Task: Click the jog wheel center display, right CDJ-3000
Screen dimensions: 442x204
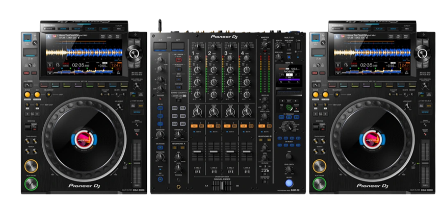Action: [x=372, y=140]
